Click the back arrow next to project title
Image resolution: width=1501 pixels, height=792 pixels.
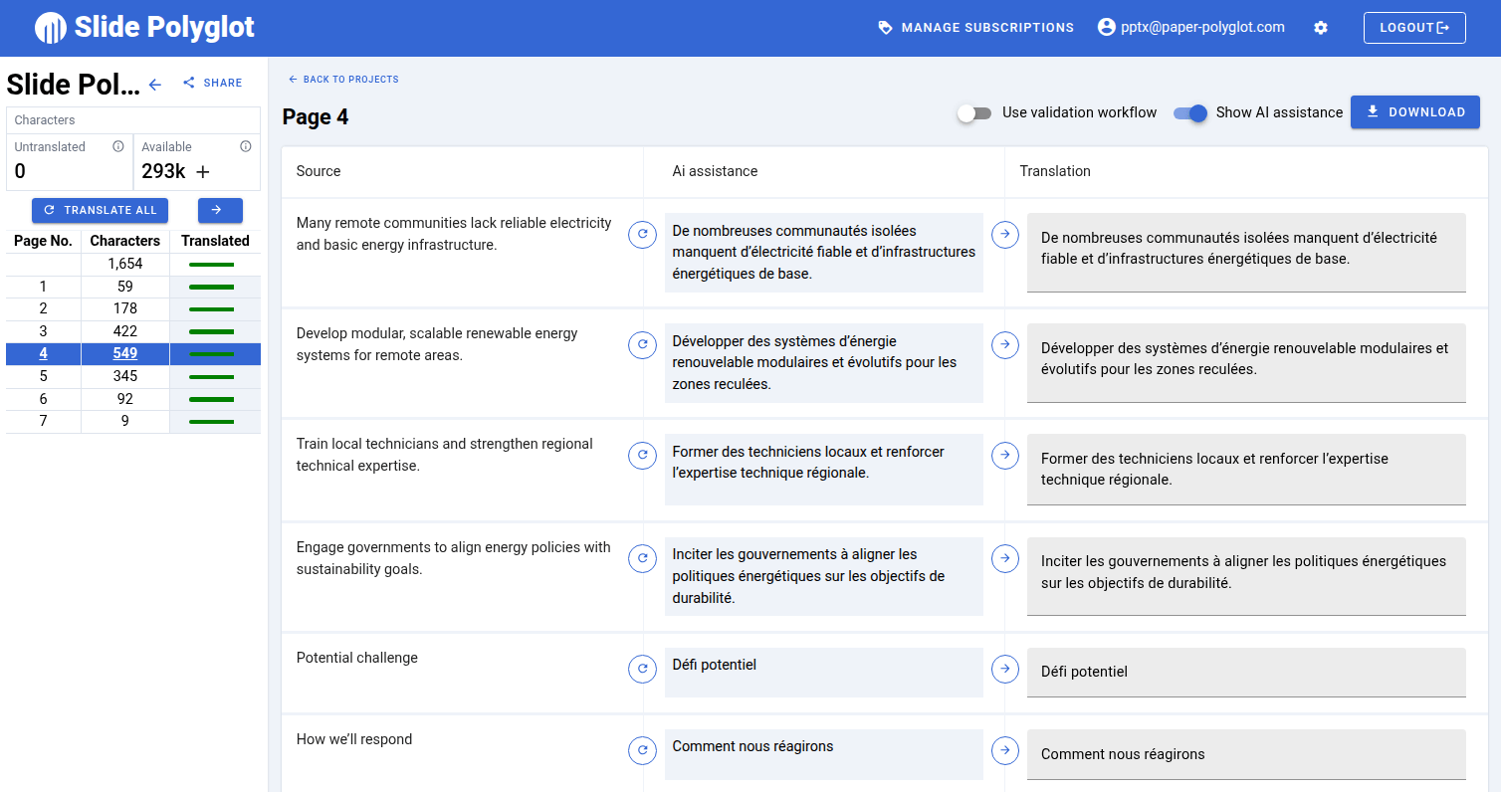click(155, 85)
